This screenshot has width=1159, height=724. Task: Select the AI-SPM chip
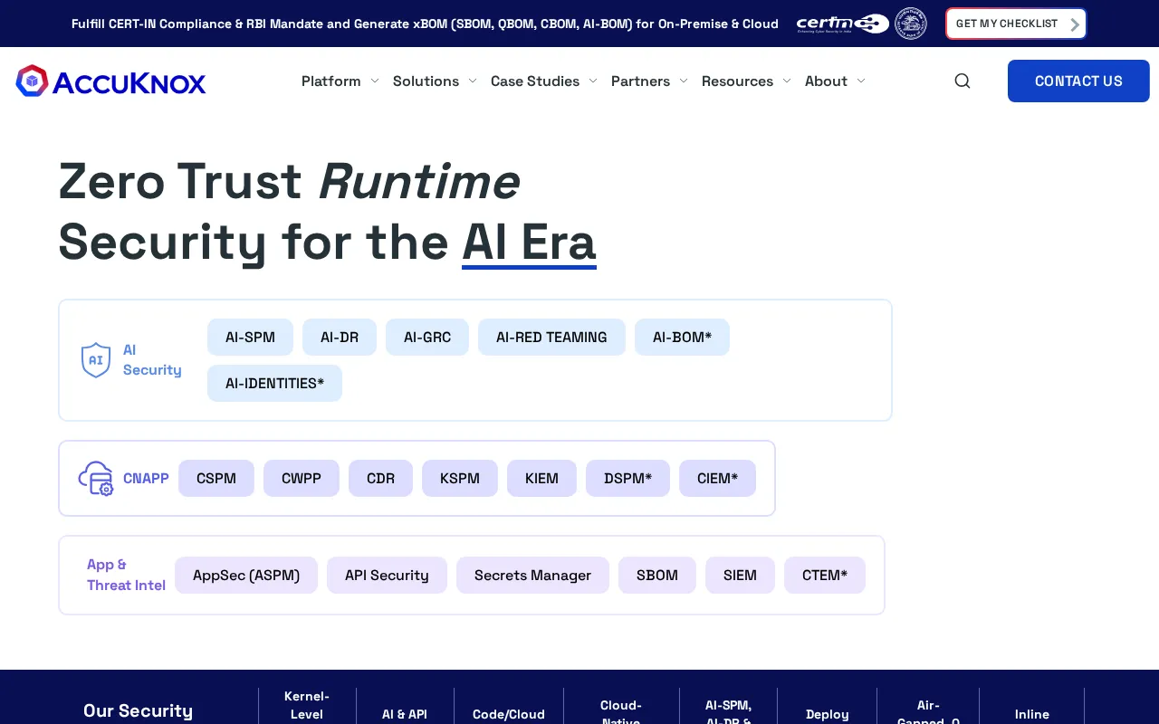click(250, 338)
